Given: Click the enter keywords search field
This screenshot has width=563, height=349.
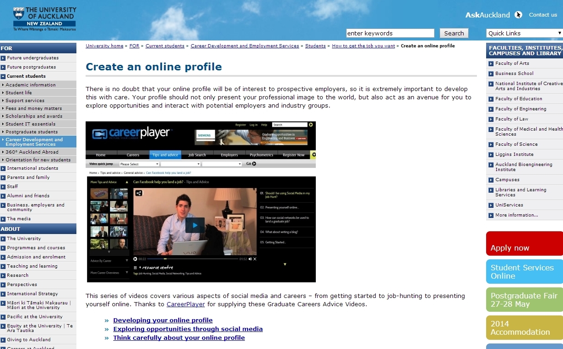Looking at the screenshot, I should 390,33.
